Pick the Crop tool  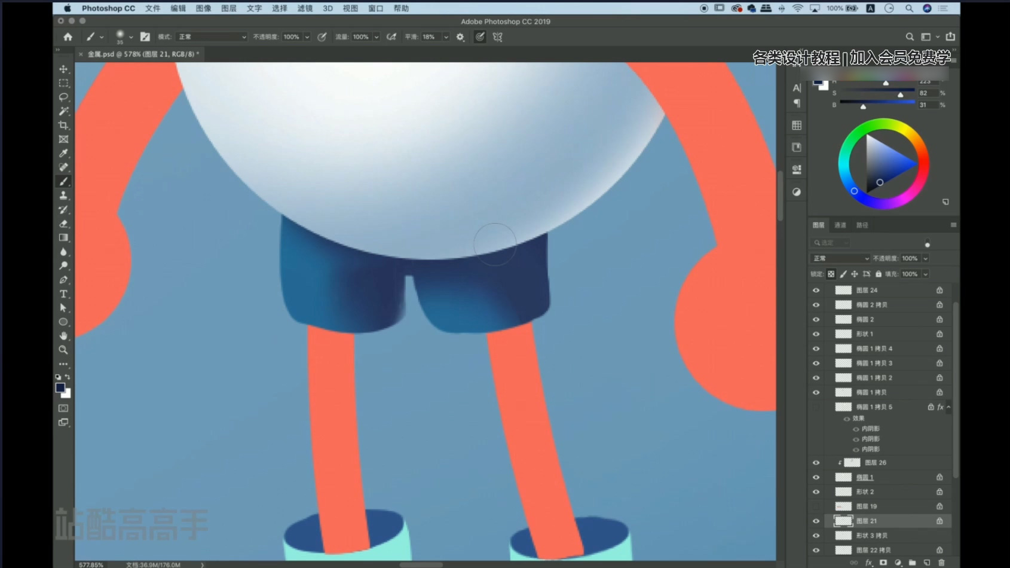tap(63, 125)
